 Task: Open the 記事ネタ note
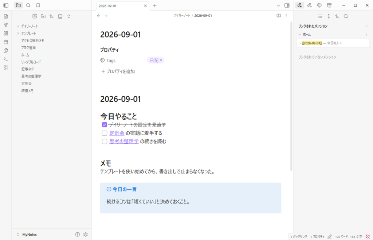pos(28,69)
